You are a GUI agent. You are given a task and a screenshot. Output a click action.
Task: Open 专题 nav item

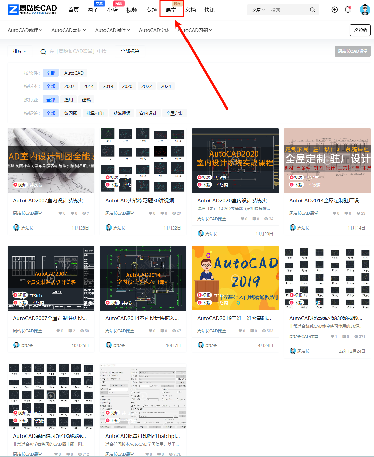[x=151, y=10]
